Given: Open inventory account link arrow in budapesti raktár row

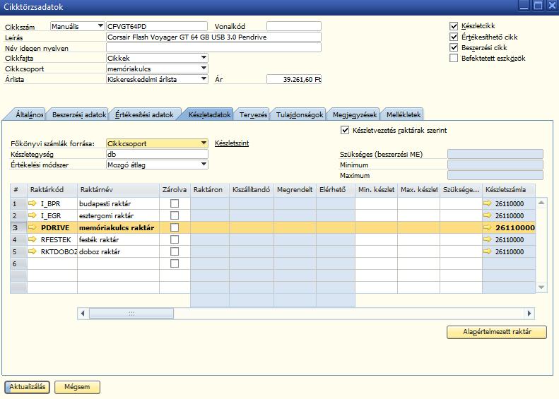Looking at the screenshot, I should click(x=488, y=203).
